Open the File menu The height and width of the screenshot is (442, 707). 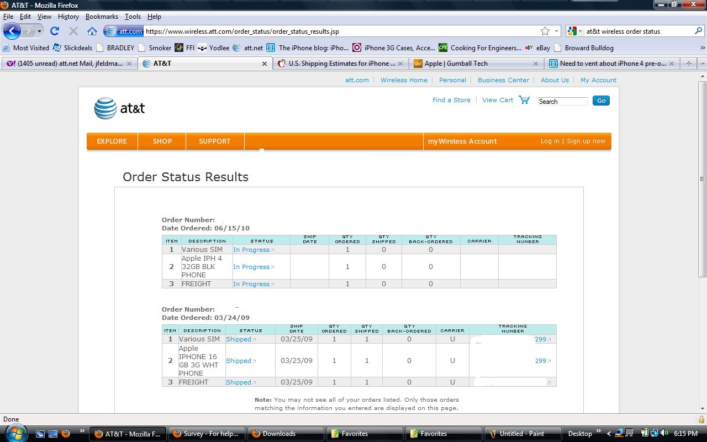[8, 17]
